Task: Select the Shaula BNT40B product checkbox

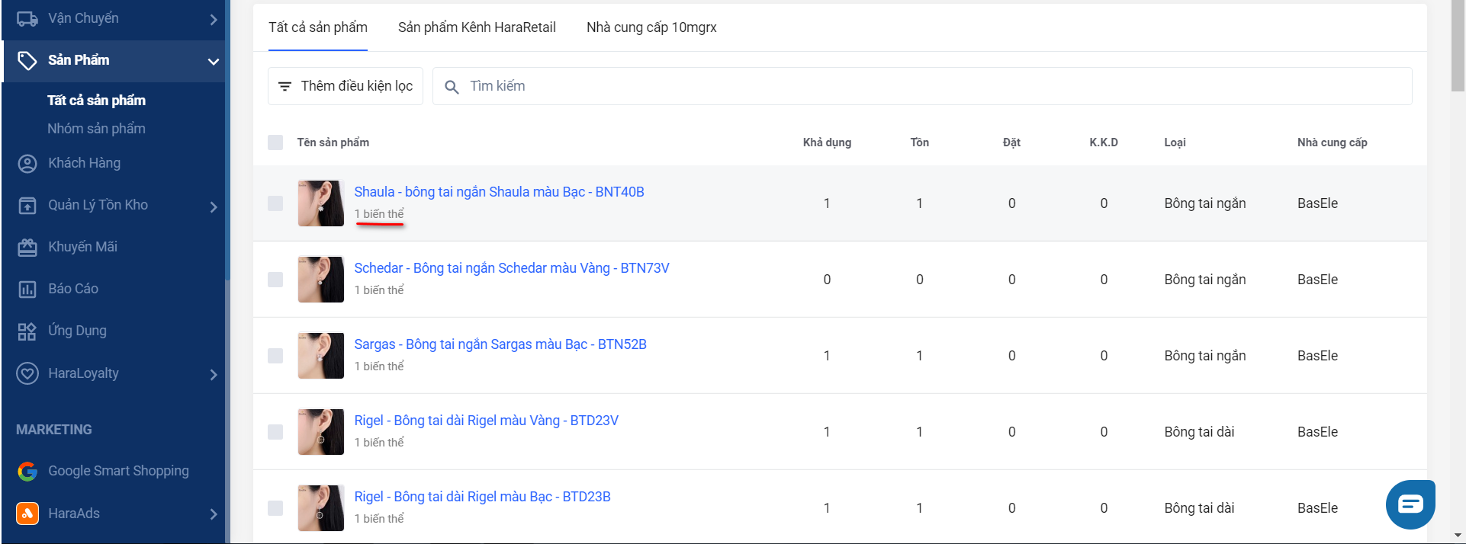Action: coord(275,203)
